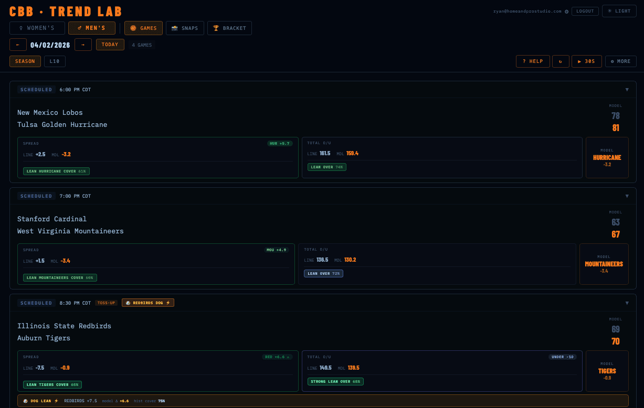
Task: Open the Snaps tab
Action: [185, 28]
